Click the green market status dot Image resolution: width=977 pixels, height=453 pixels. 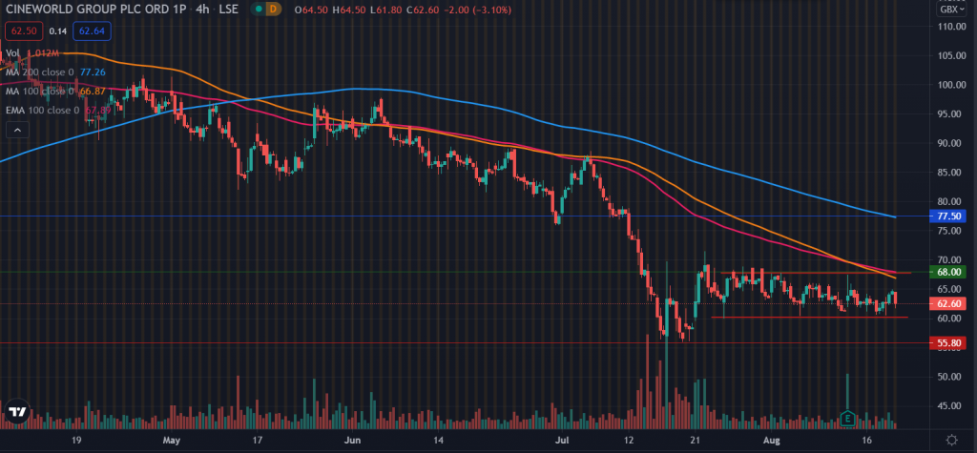(x=258, y=10)
